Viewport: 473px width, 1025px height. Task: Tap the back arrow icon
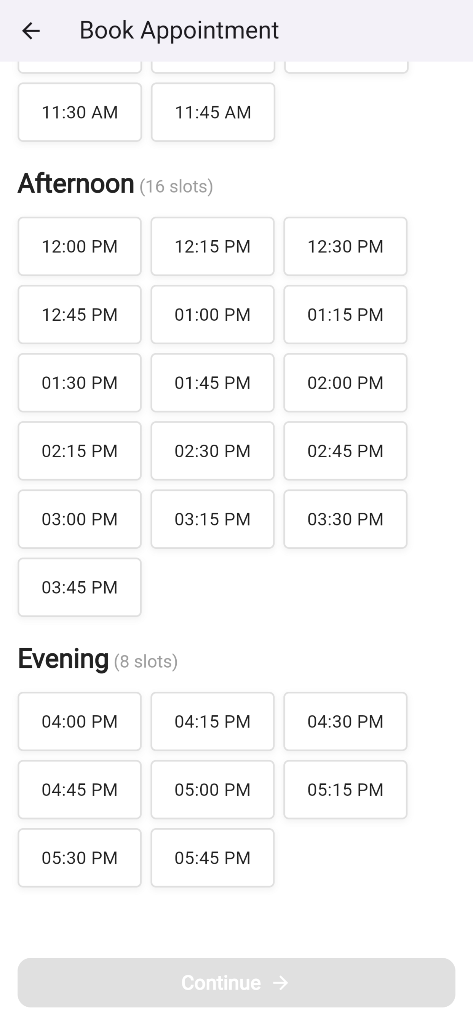coord(30,31)
